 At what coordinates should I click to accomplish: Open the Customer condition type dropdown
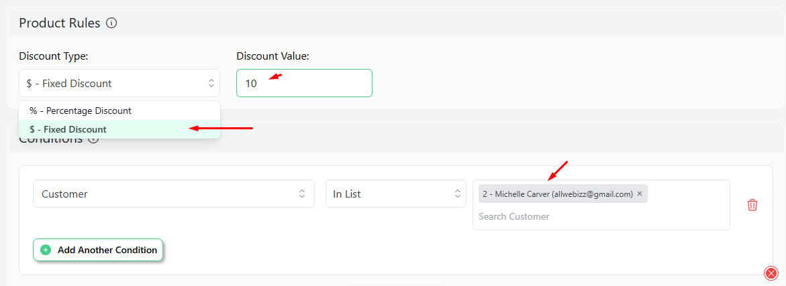(x=173, y=194)
